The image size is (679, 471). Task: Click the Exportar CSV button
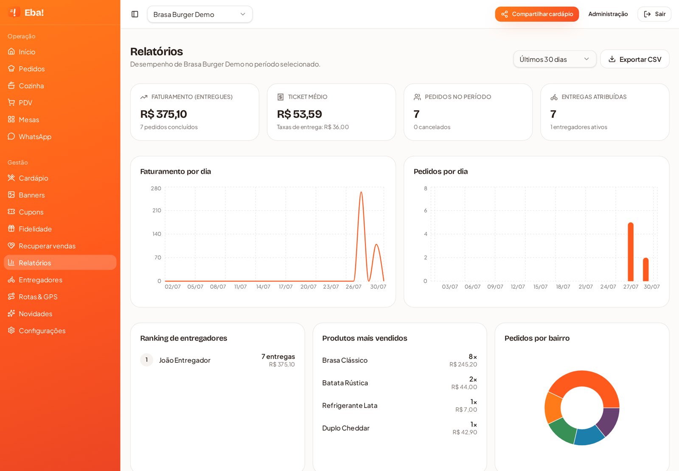(x=635, y=59)
